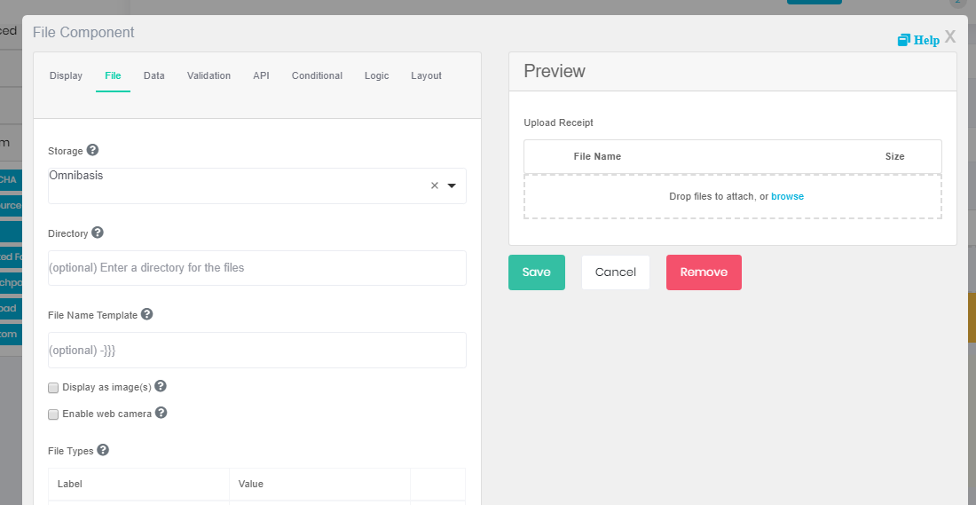Click the File Name Template help icon
This screenshot has width=976, height=505.
[x=147, y=314]
